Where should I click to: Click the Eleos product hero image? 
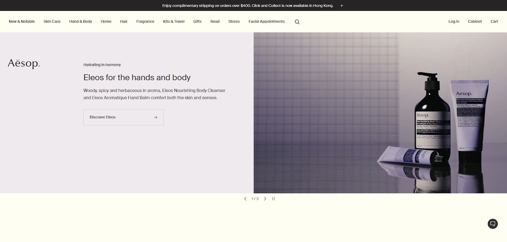(380, 113)
